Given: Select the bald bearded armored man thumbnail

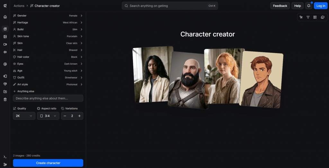Looking at the screenshot, I should click(187, 81).
